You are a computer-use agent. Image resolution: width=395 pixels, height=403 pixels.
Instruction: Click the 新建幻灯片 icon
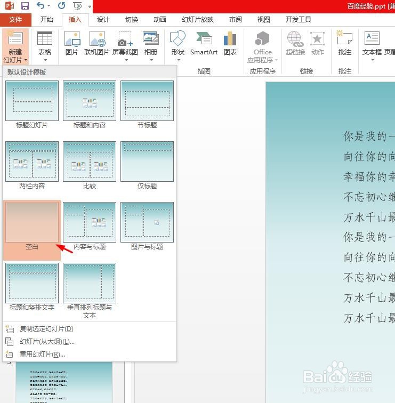15,38
